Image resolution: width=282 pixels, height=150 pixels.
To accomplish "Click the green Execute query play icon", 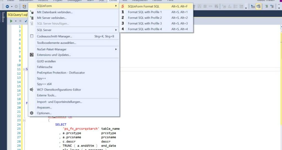I will (11, 21).
